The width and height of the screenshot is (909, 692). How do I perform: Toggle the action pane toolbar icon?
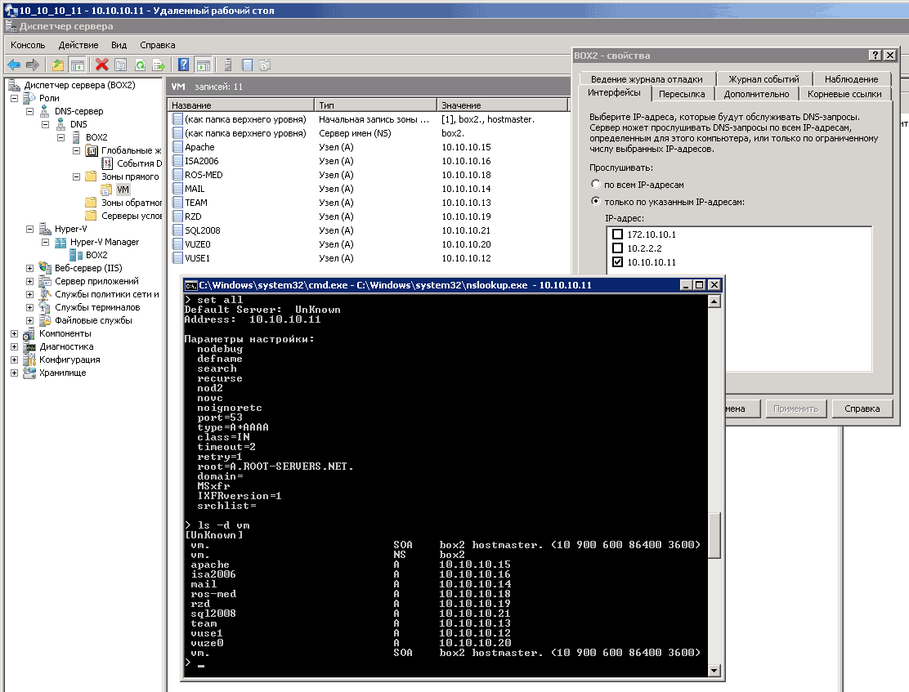[203, 65]
